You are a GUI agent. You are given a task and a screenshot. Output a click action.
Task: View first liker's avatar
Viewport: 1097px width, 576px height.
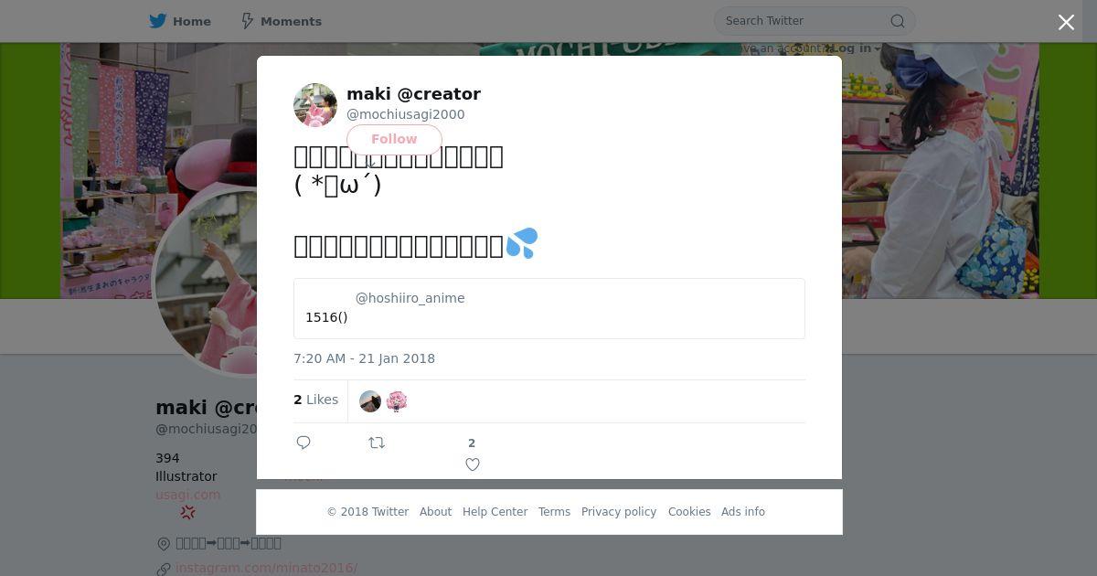[370, 401]
